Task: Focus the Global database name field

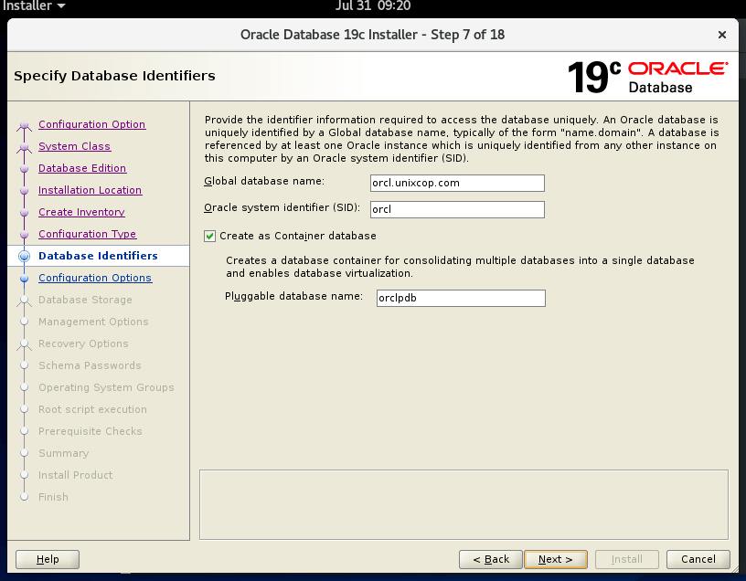Action: tap(457, 183)
